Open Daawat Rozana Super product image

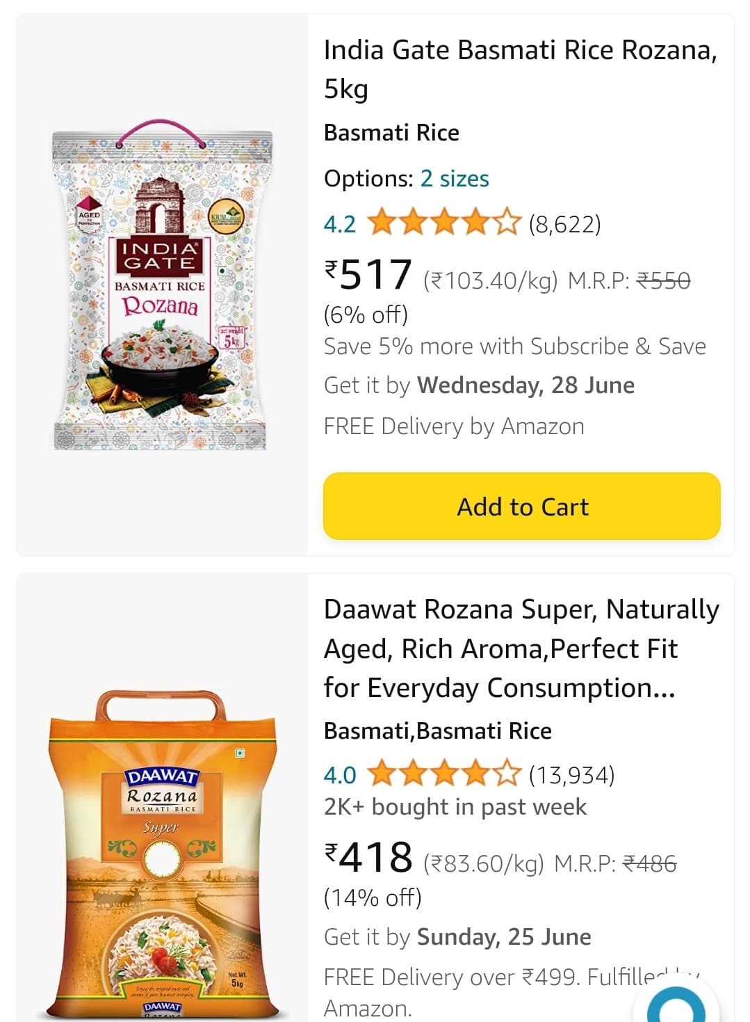pyautogui.click(x=162, y=852)
